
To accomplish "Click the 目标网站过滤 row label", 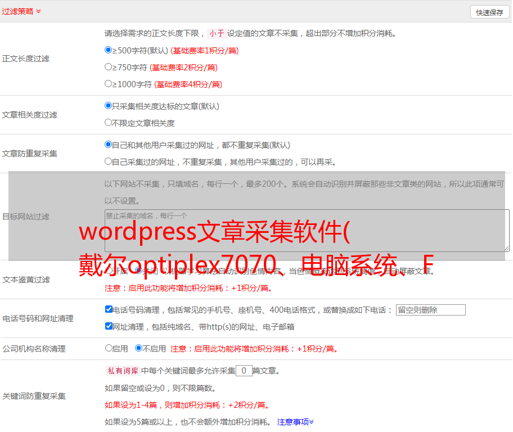I will (x=25, y=217).
